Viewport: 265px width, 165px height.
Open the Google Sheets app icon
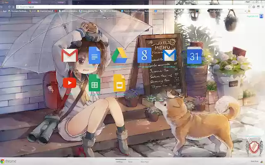[94, 83]
